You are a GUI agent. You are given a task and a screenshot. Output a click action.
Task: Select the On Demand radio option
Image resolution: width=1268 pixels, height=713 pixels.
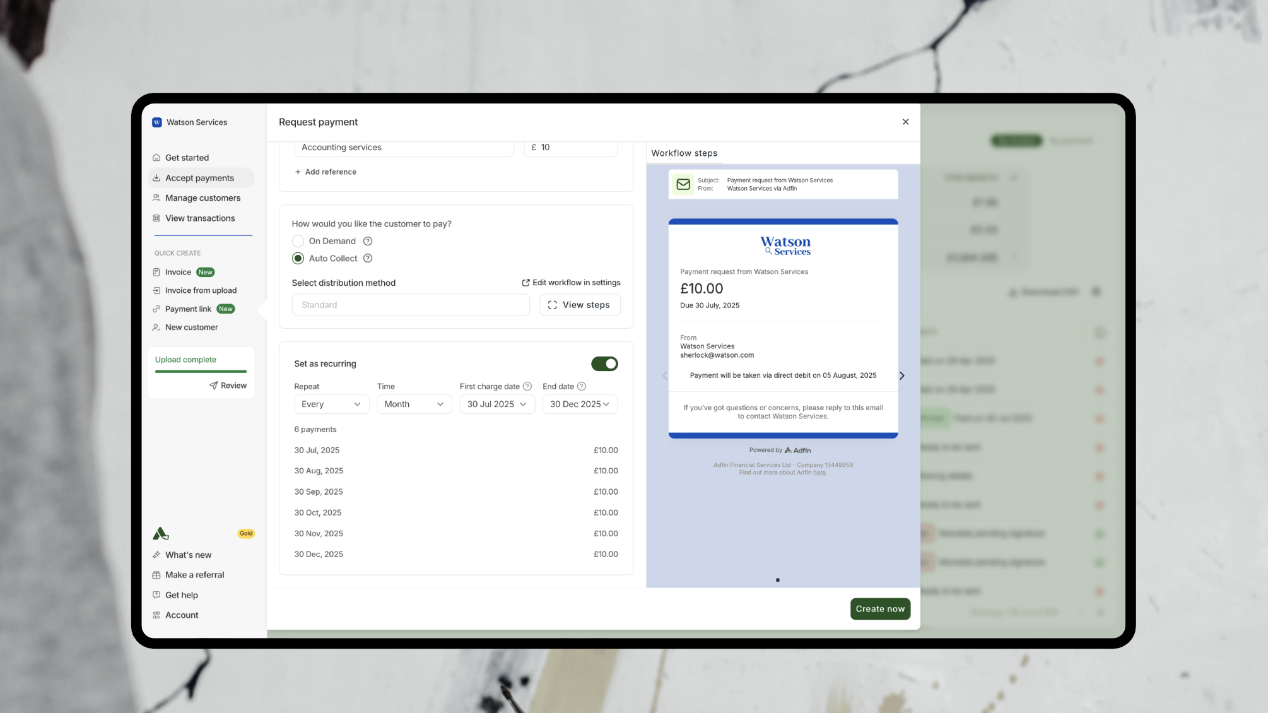(x=298, y=241)
